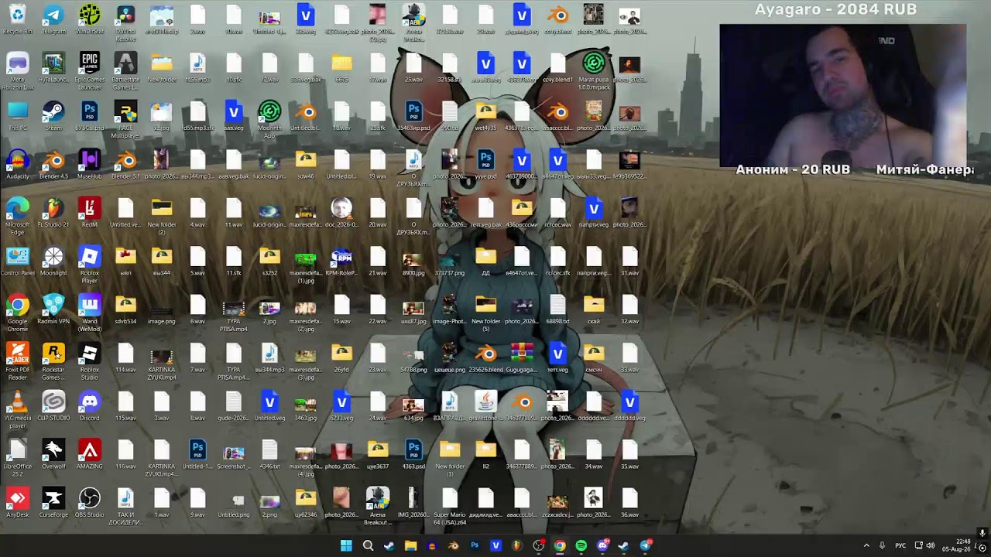
Task: Launch Roblox Player shortcut
Action: (89, 265)
